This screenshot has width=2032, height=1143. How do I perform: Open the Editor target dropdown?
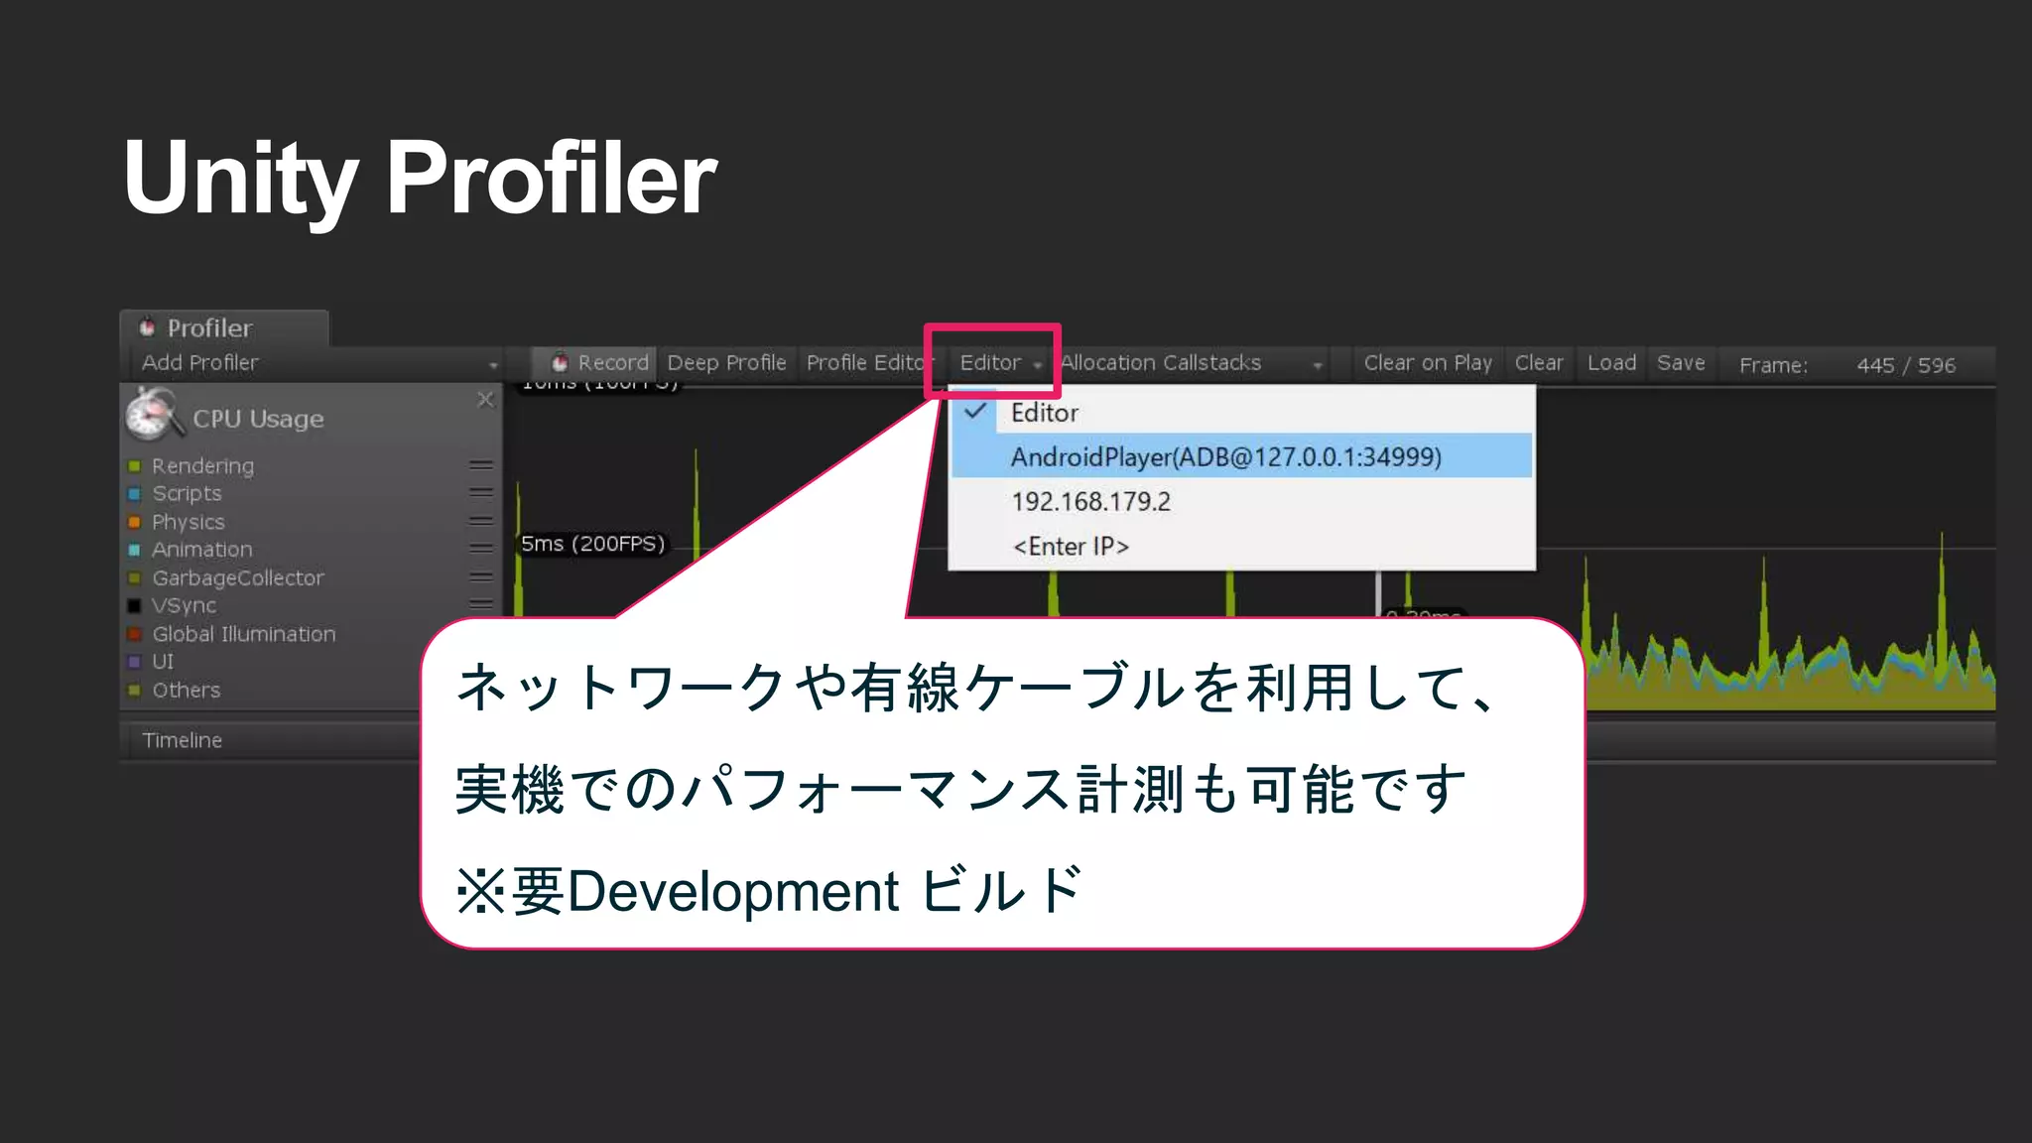point(998,363)
